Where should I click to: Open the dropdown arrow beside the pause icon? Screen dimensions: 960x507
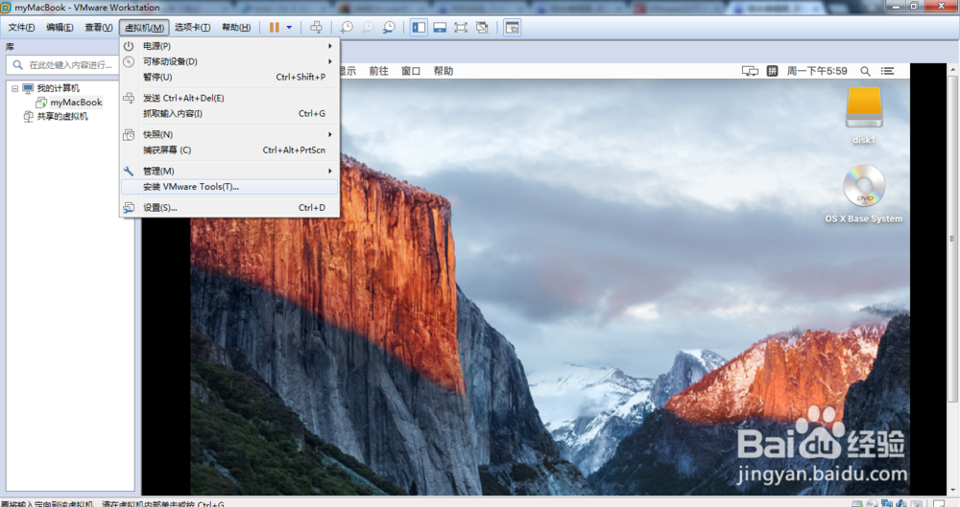pos(289,28)
